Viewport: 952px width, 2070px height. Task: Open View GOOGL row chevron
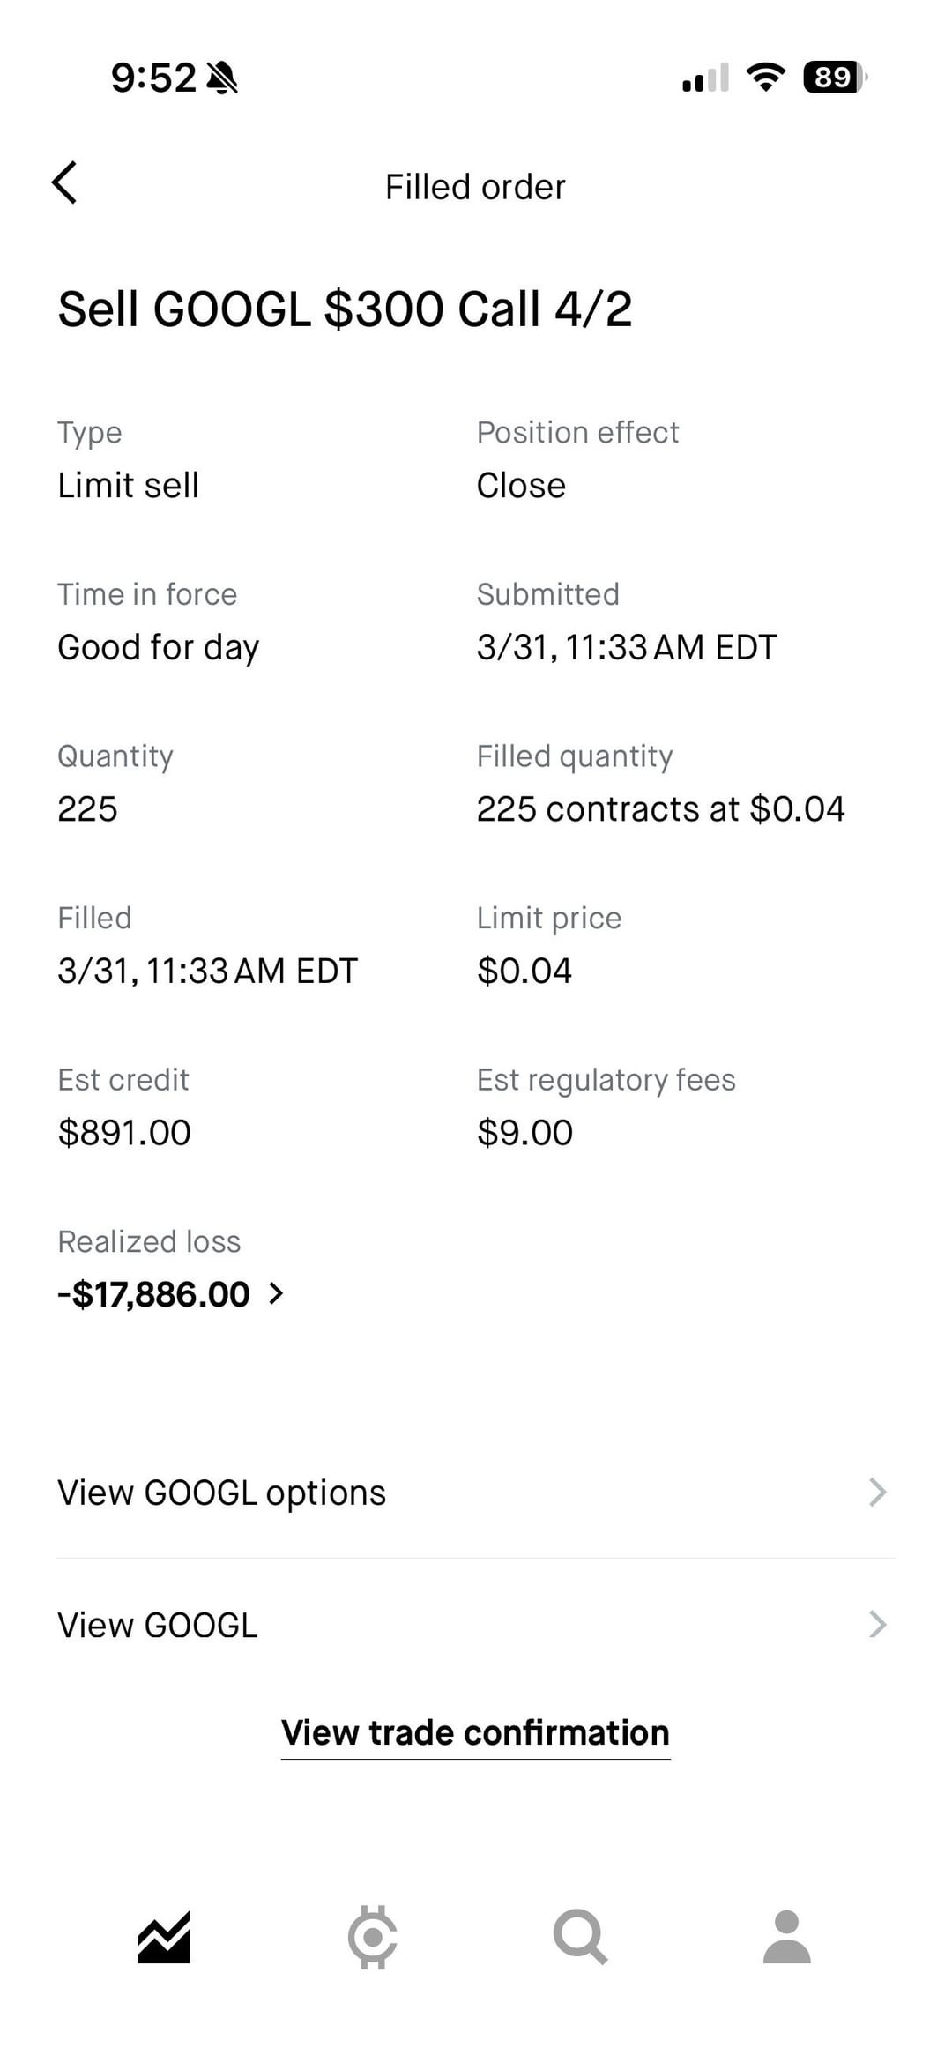(x=877, y=1624)
